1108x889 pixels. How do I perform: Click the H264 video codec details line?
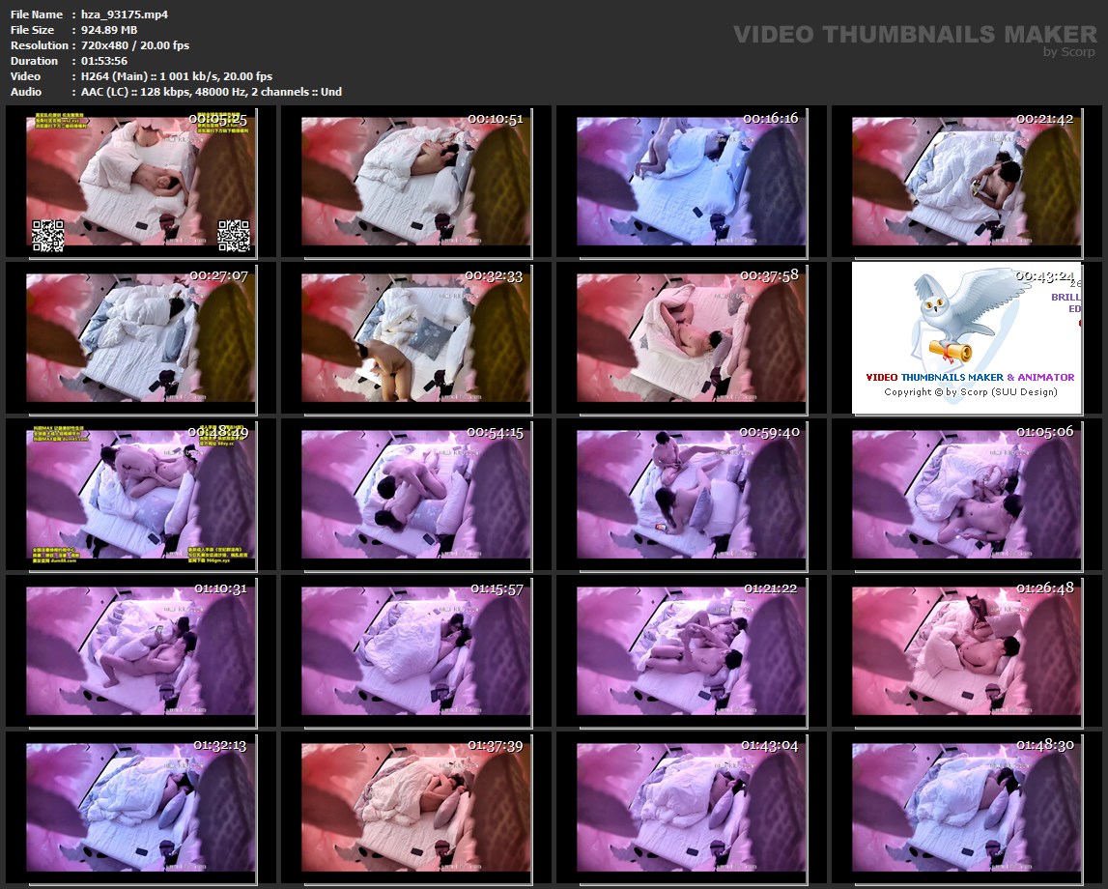(x=177, y=76)
